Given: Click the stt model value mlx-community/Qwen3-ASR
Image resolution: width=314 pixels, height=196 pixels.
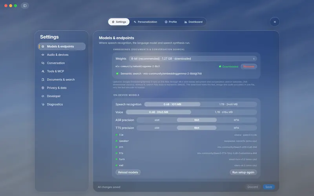Looking at the screenshot, I should (237, 147).
